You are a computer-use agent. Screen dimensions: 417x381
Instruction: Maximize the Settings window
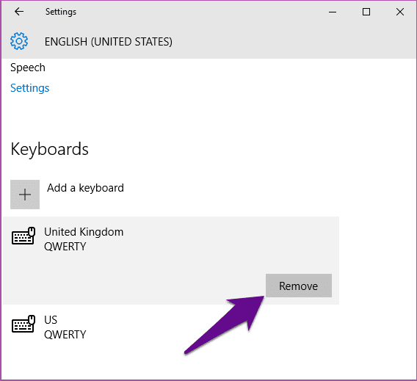366,12
